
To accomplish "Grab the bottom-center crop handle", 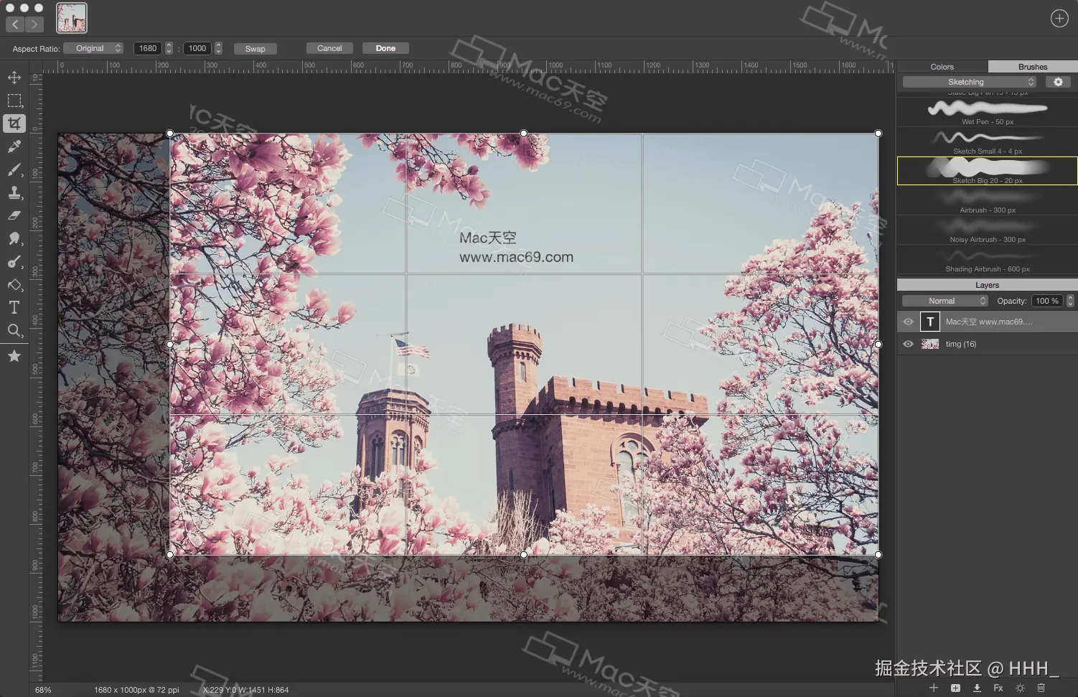I will [x=524, y=555].
